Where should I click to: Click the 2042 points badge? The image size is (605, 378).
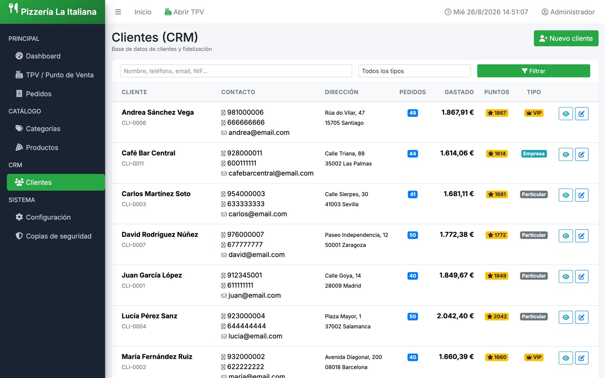point(497,317)
